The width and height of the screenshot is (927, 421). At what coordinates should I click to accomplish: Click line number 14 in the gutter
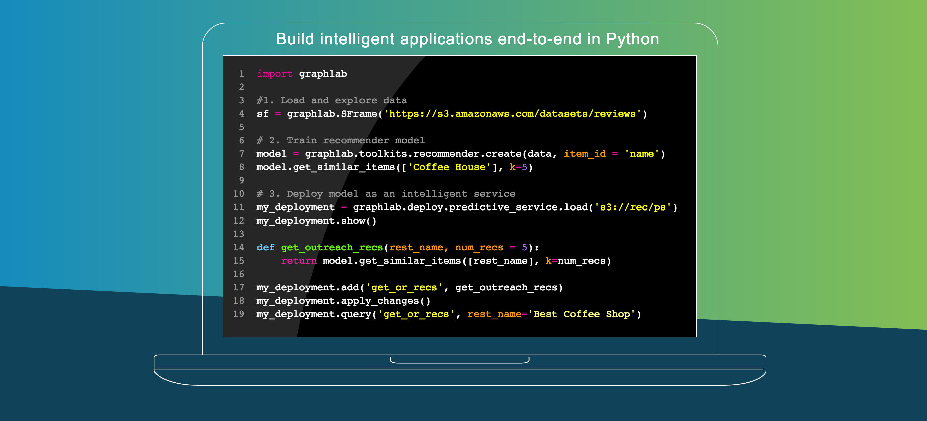(239, 247)
